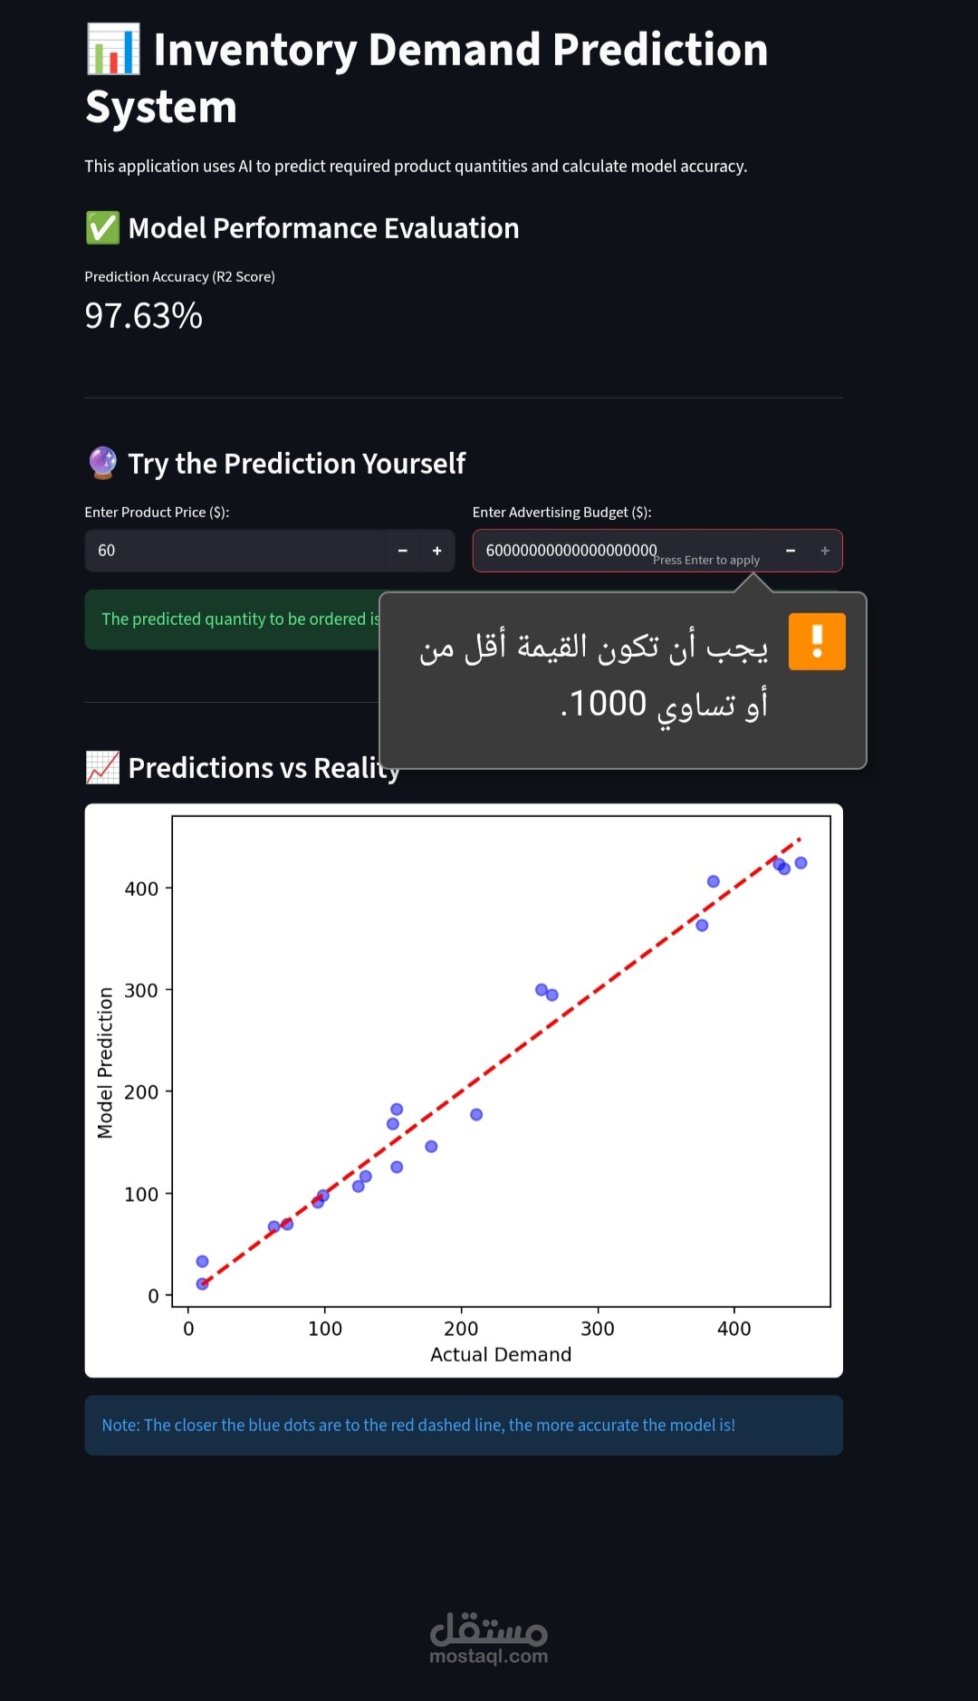This screenshot has height=1701, width=978.
Task: Click the Try the Prediction Yourself heading
Action: (x=297, y=464)
